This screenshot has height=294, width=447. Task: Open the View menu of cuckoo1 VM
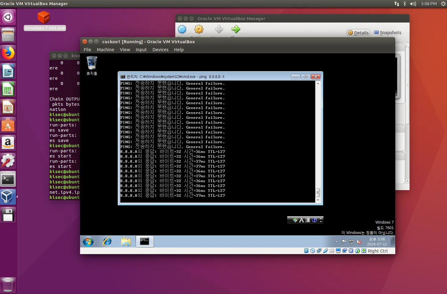(125, 50)
